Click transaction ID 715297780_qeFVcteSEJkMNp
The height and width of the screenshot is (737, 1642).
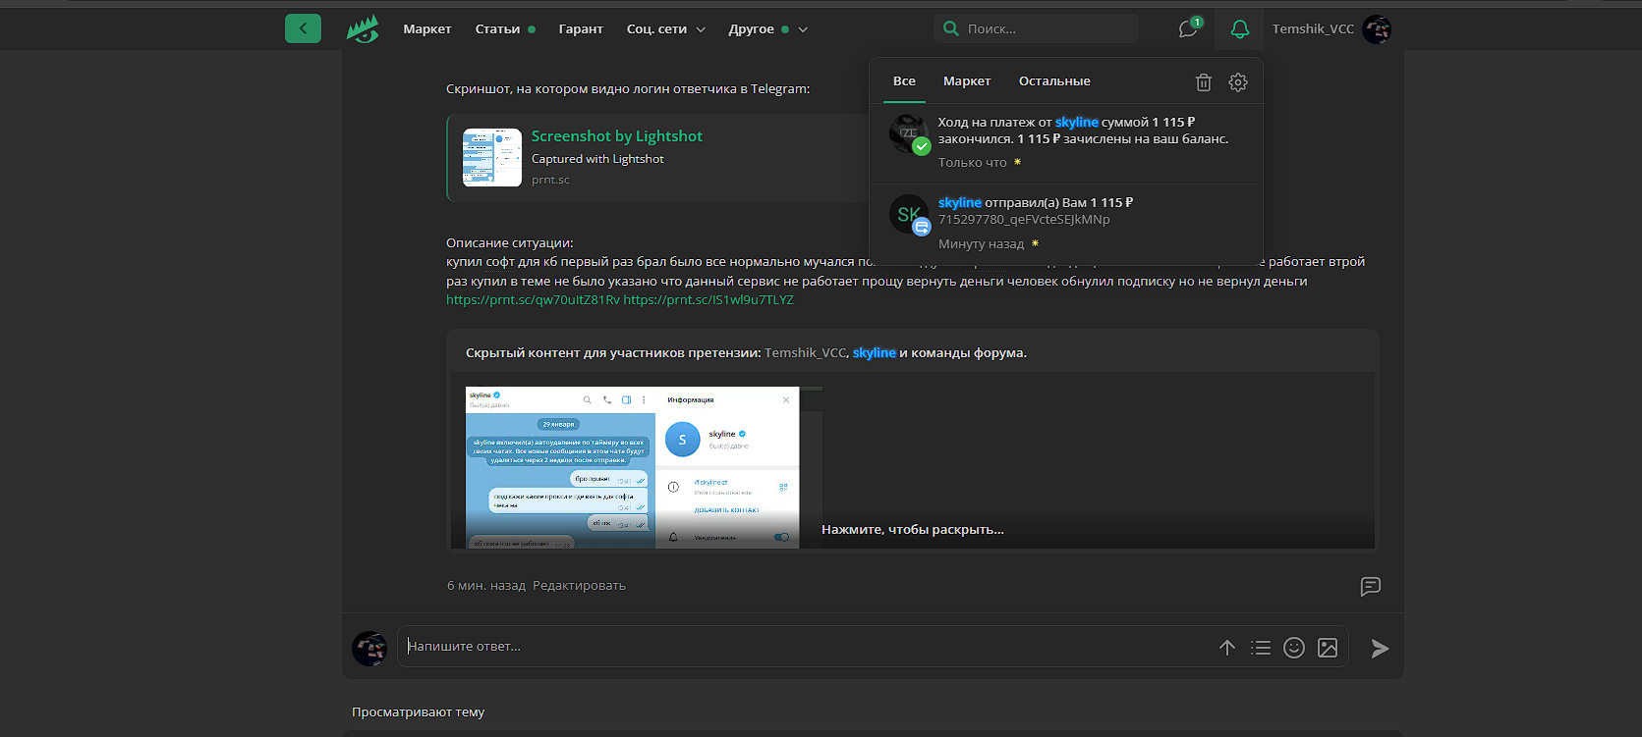tap(1024, 220)
